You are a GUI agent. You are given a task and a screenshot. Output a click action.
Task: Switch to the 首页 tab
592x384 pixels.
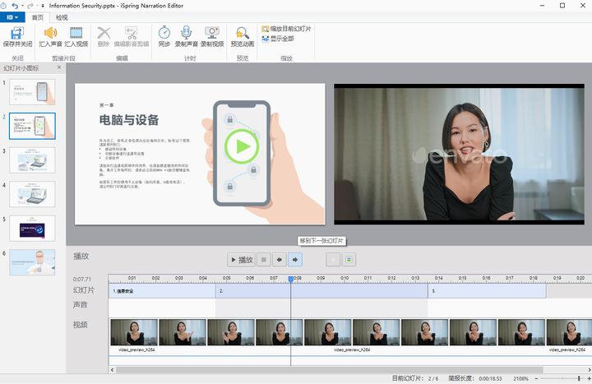[x=37, y=17]
